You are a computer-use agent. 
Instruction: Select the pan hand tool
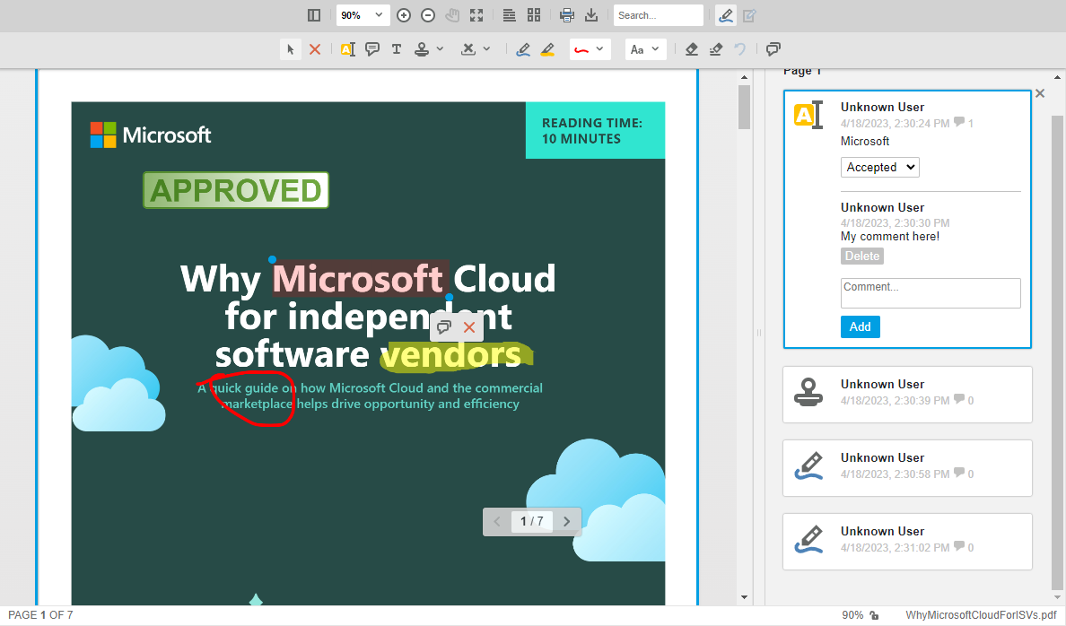pos(452,15)
